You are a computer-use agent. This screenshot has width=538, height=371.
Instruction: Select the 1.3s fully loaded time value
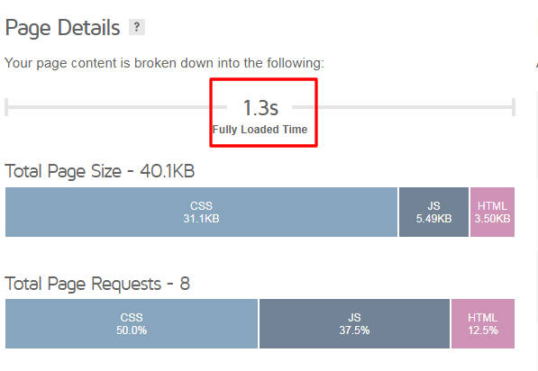point(260,108)
